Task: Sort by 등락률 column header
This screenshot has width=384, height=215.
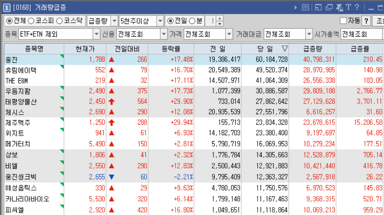Action: [171, 49]
